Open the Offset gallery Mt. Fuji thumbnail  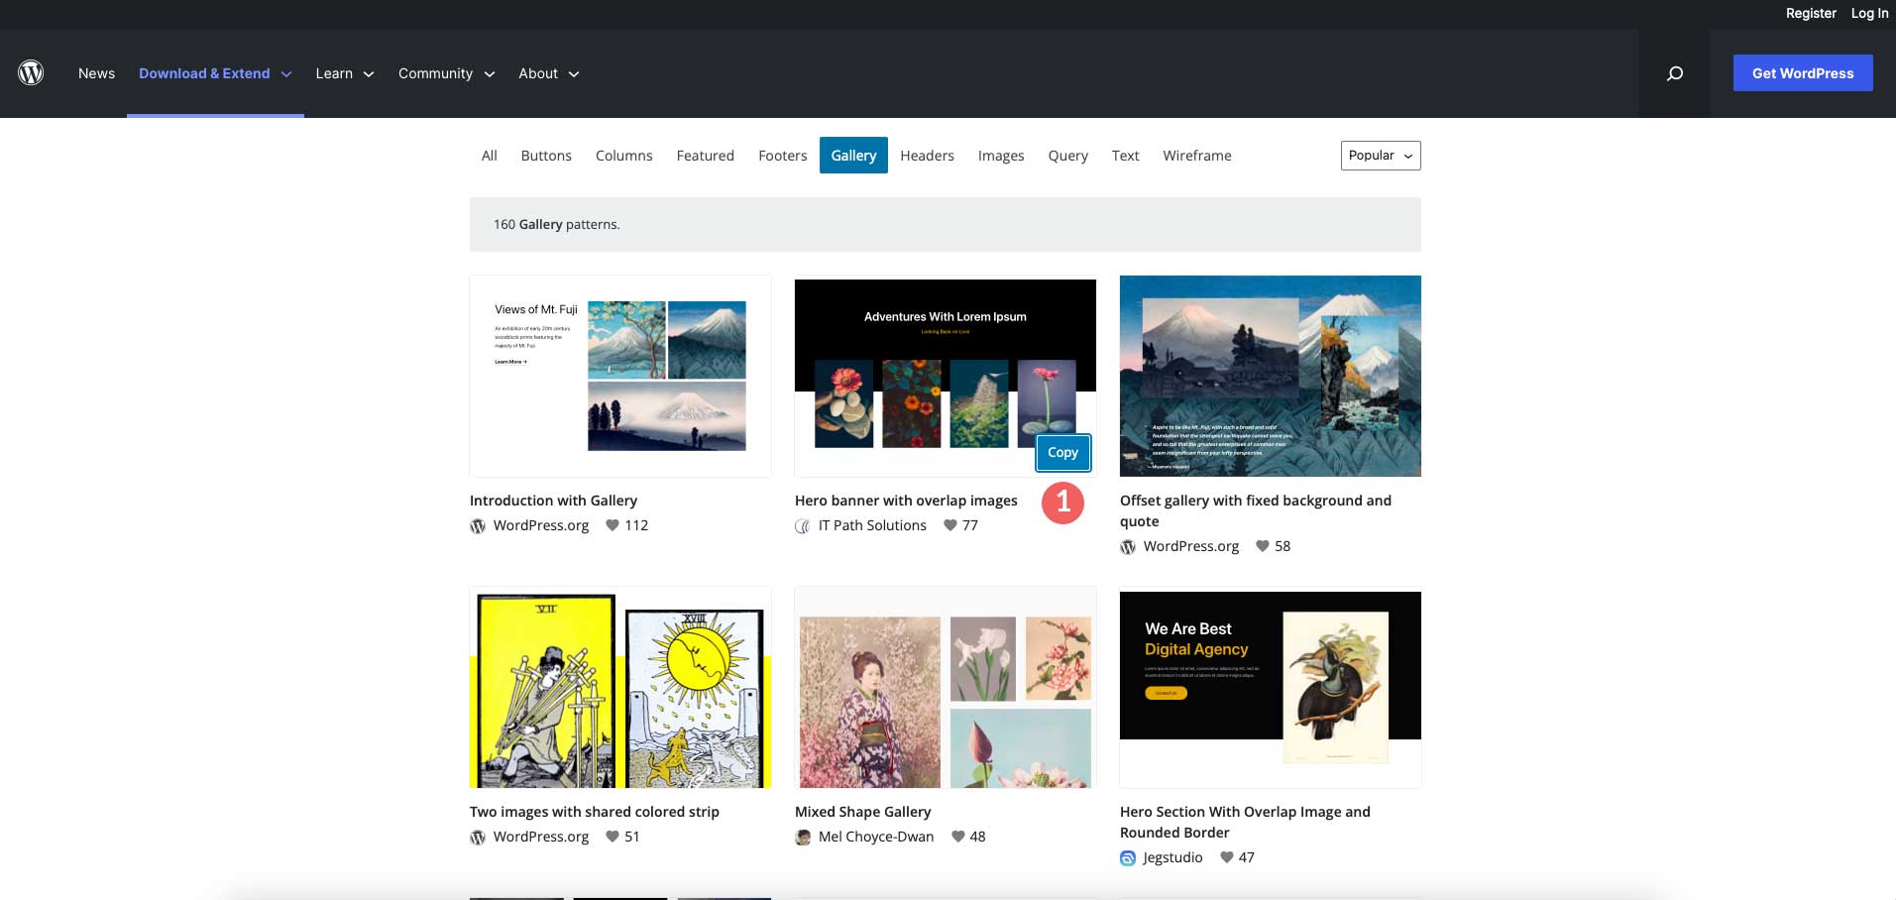tap(1271, 376)
